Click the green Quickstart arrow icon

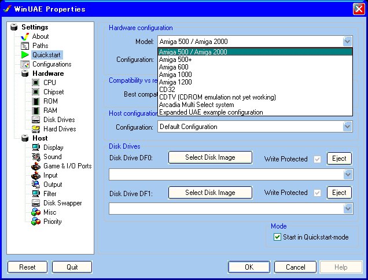coord(25,55)
